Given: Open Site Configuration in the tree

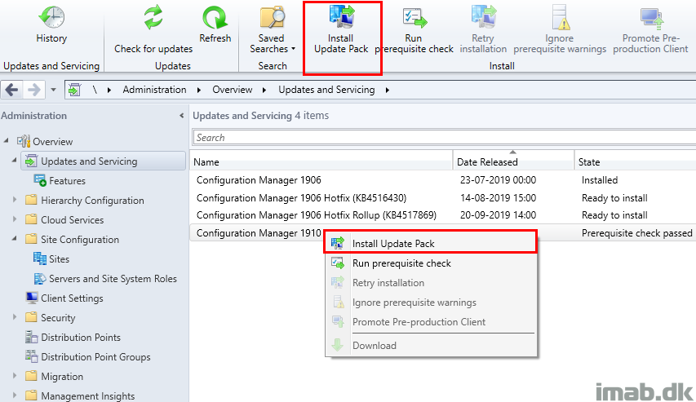Looking at the screenshot, I should pos(80,240).
